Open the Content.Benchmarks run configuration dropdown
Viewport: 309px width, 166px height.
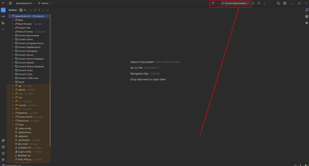pyautogui.click(x=235, y=3)
